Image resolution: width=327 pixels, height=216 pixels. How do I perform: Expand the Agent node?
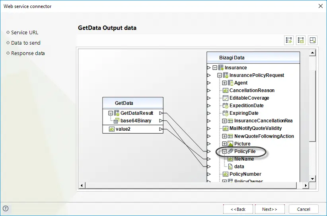click(224, 83)
